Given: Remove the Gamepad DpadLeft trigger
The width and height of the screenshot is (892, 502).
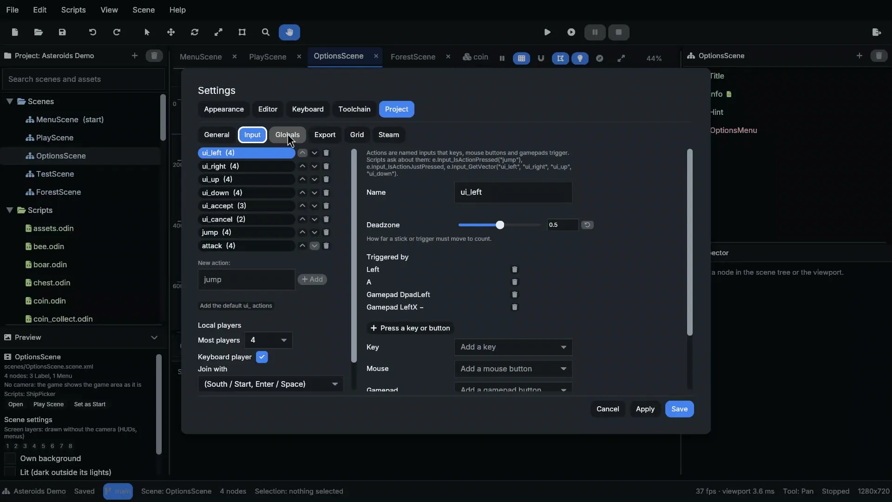Looking at the screenshot, I should pos(514,294).
